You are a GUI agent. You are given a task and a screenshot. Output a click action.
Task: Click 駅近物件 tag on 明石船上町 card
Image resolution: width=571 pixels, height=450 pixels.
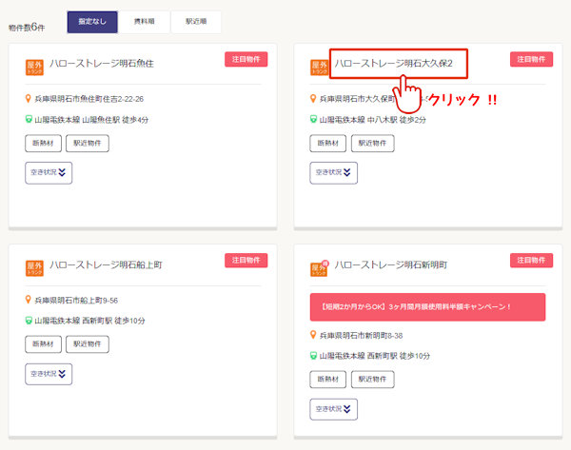coord(88,344)
